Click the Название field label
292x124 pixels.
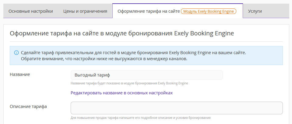point(20,74)
